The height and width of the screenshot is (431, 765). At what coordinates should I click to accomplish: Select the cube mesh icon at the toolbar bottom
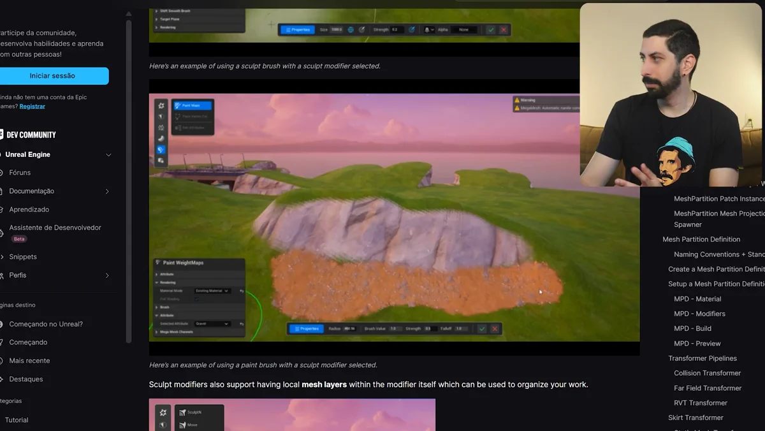click(x=161, y=161)
